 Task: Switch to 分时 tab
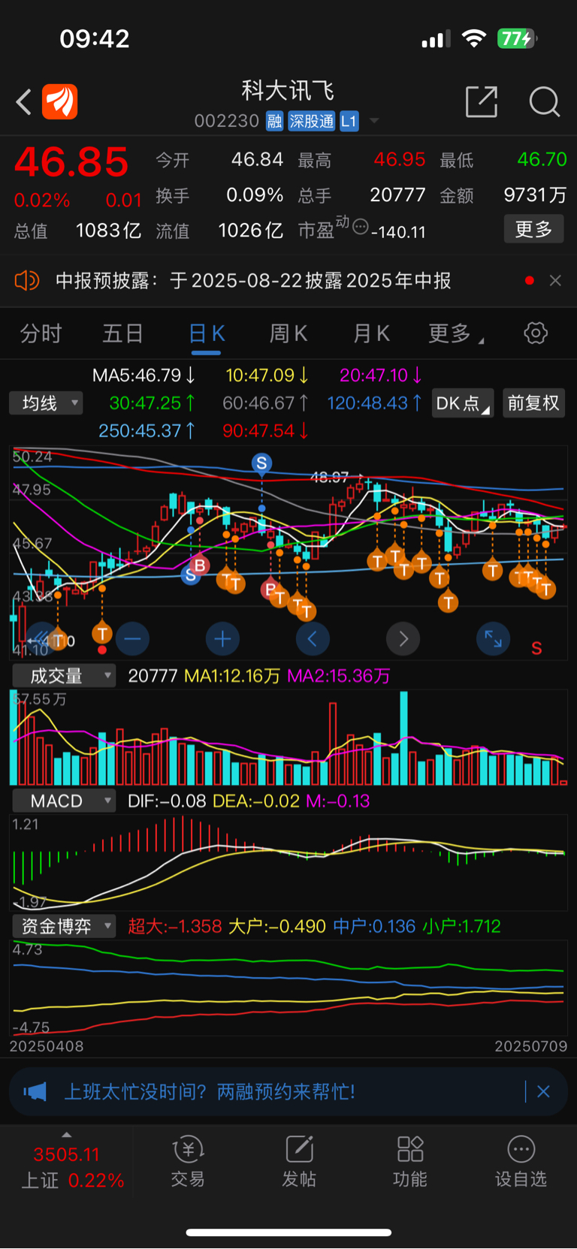[x=41, y=333]
